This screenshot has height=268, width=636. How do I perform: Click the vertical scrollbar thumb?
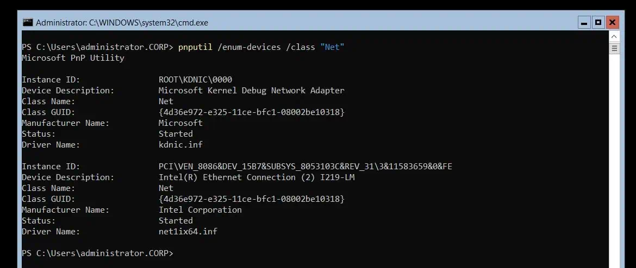point(614,49)
